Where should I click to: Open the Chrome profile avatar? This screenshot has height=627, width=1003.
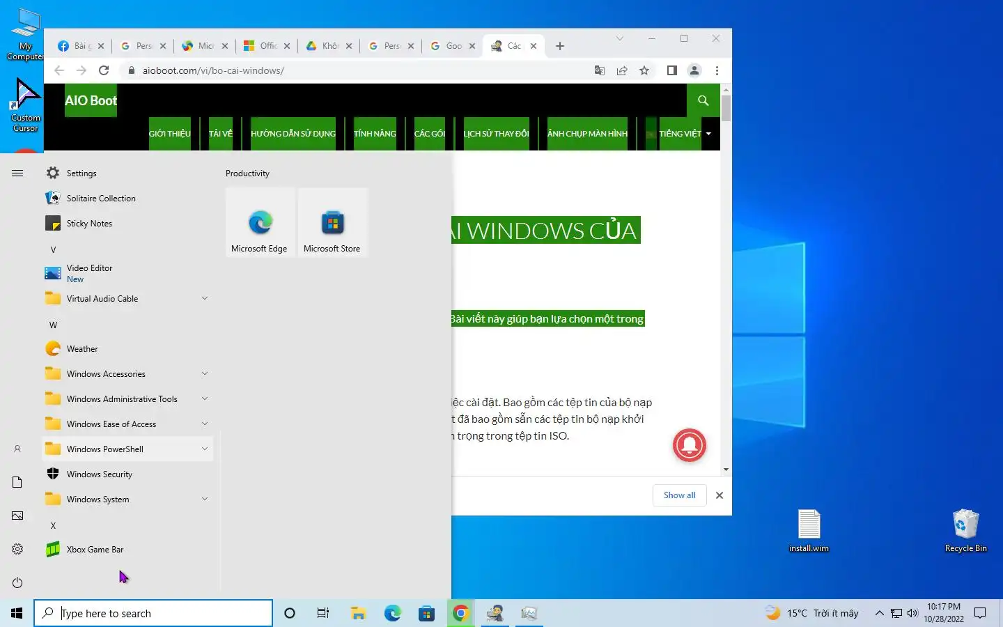click(x=694, y=70)
